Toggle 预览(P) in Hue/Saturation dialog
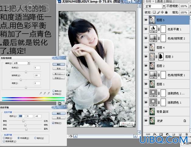The image size is (191, 147). (54, 94)
